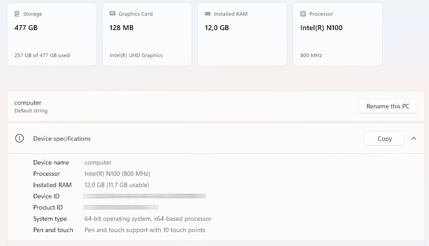This screenshot has height=246, width=429.
Task: Click the 257 GB of 477 GB used text
Action: [42, 55]
